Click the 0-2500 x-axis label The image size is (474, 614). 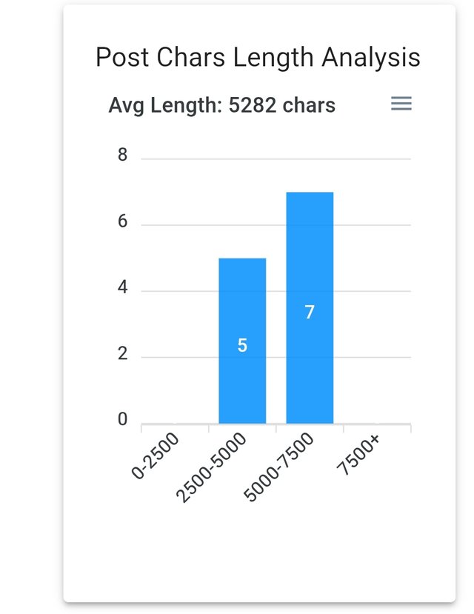click(x=156, y=456)
